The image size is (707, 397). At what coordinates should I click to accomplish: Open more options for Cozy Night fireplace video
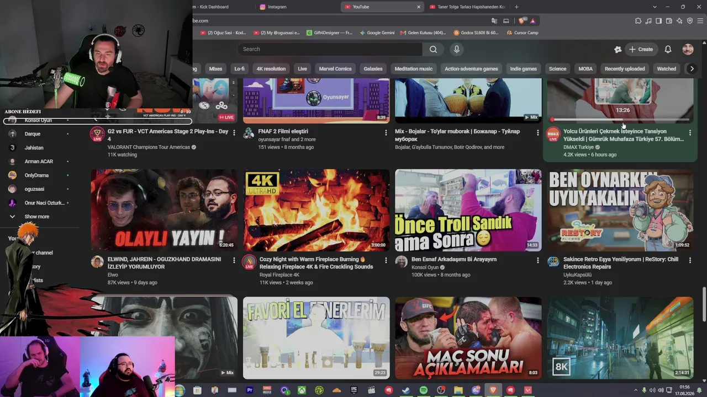click(x=386, y=260)
